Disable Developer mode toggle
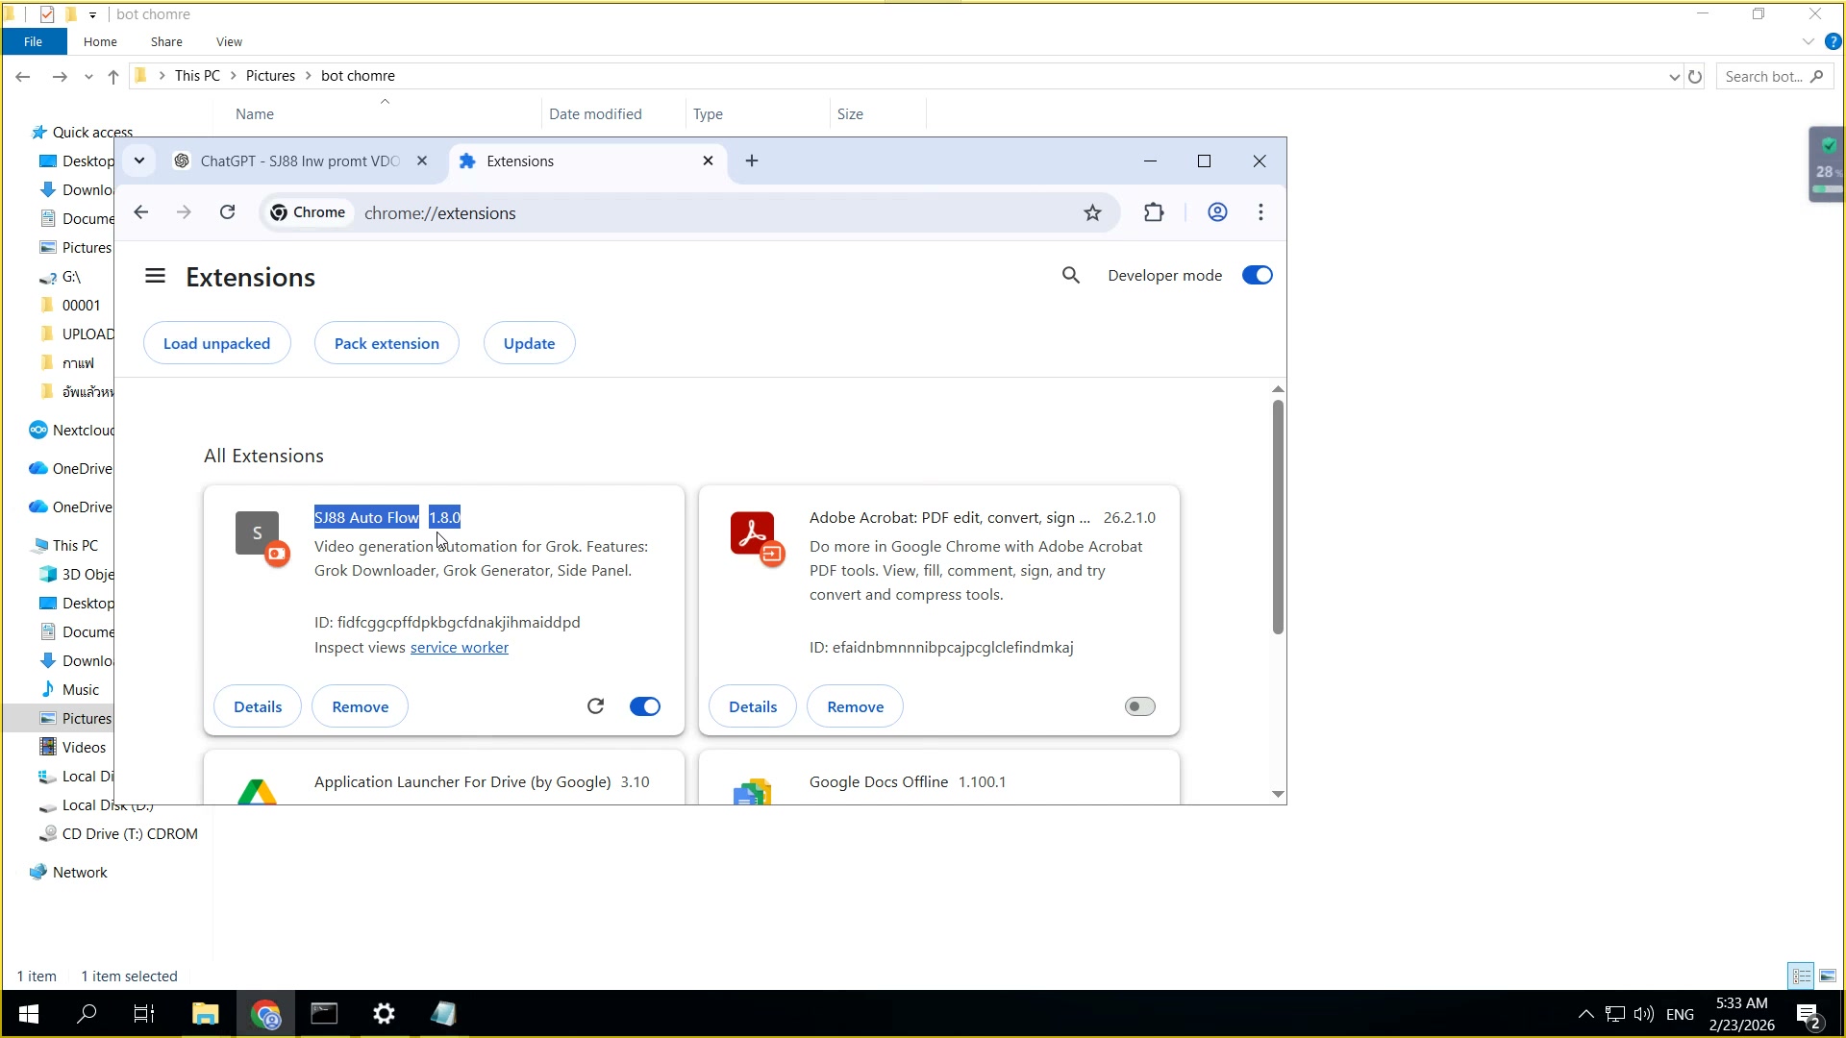 click(x=1257, y=276)
